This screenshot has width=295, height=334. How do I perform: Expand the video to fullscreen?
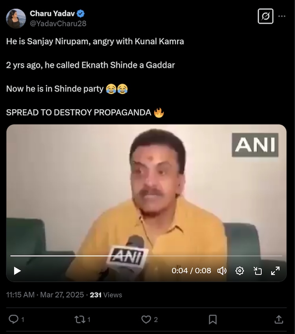[275, 271]
